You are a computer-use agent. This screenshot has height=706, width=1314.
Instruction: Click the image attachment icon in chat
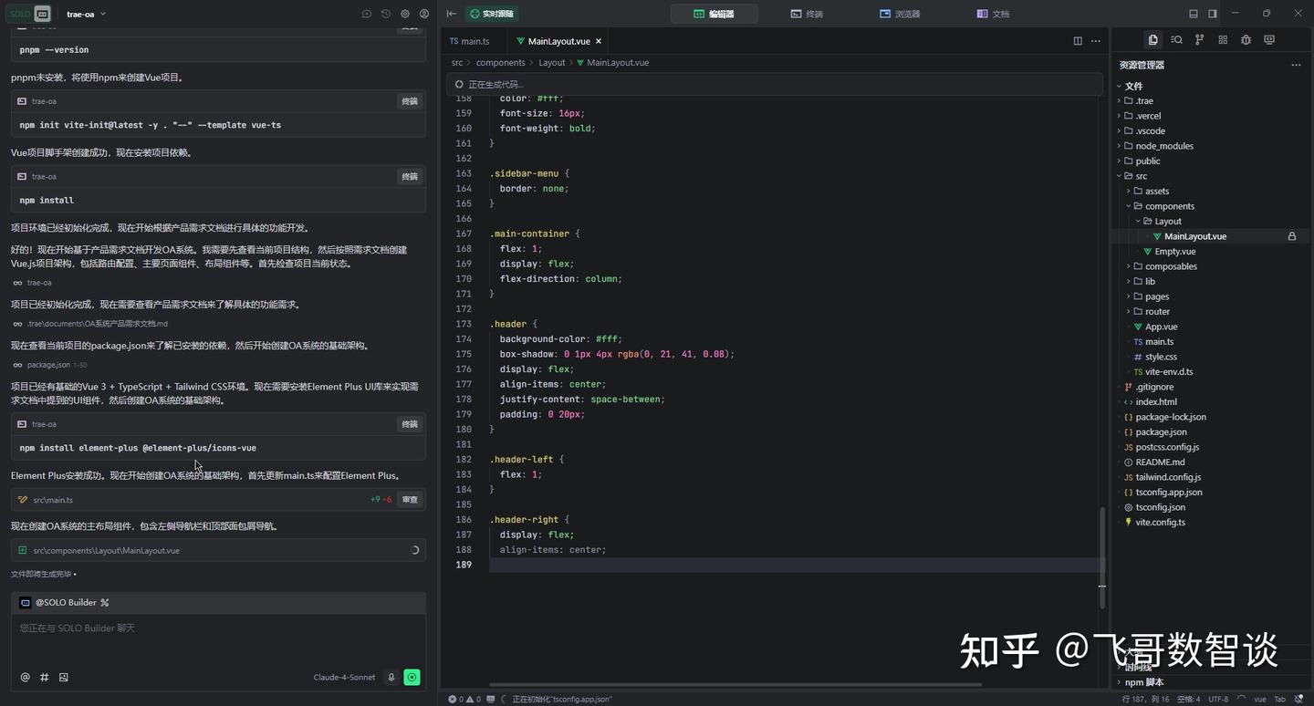(64, 677)
